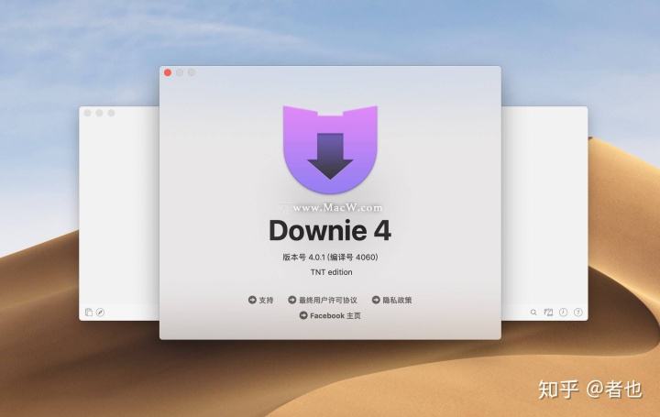Open the 支持 support link
Viewport: 660px width, 417px height.
coord(260,300)
